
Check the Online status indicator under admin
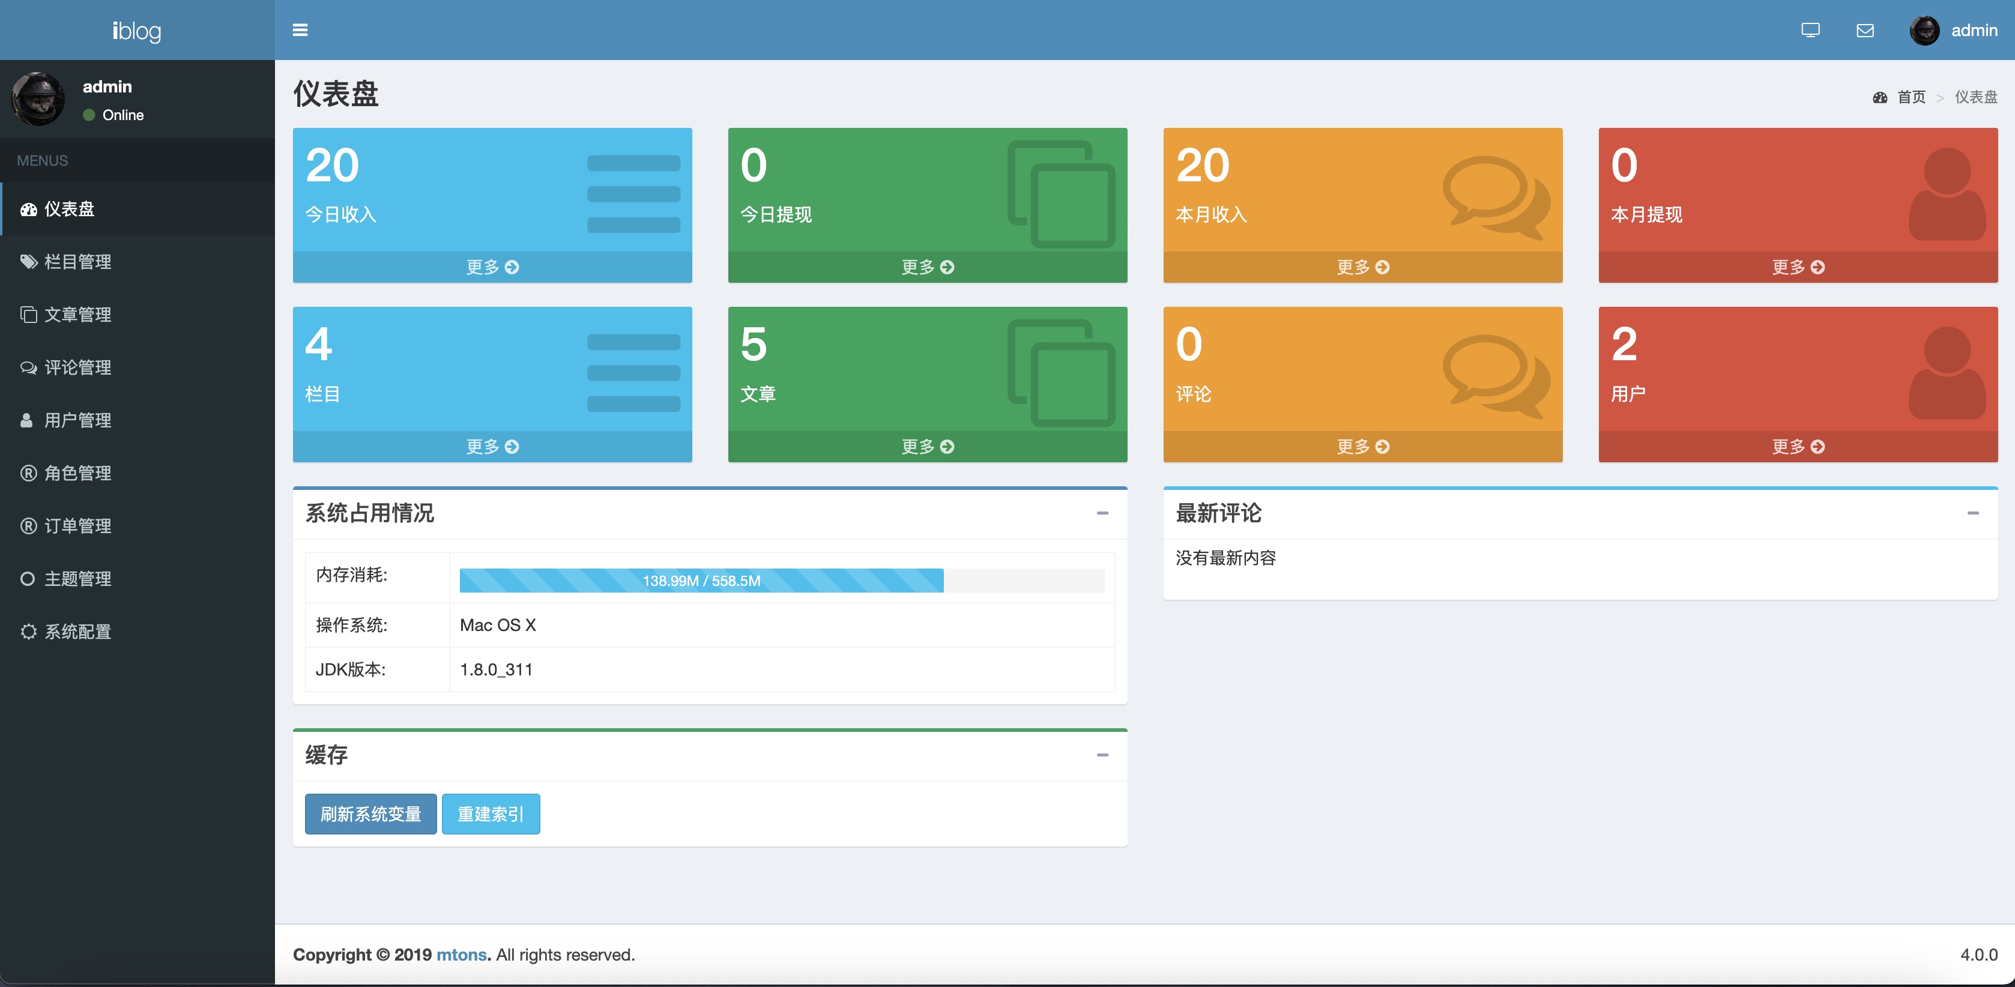[91, 115]
